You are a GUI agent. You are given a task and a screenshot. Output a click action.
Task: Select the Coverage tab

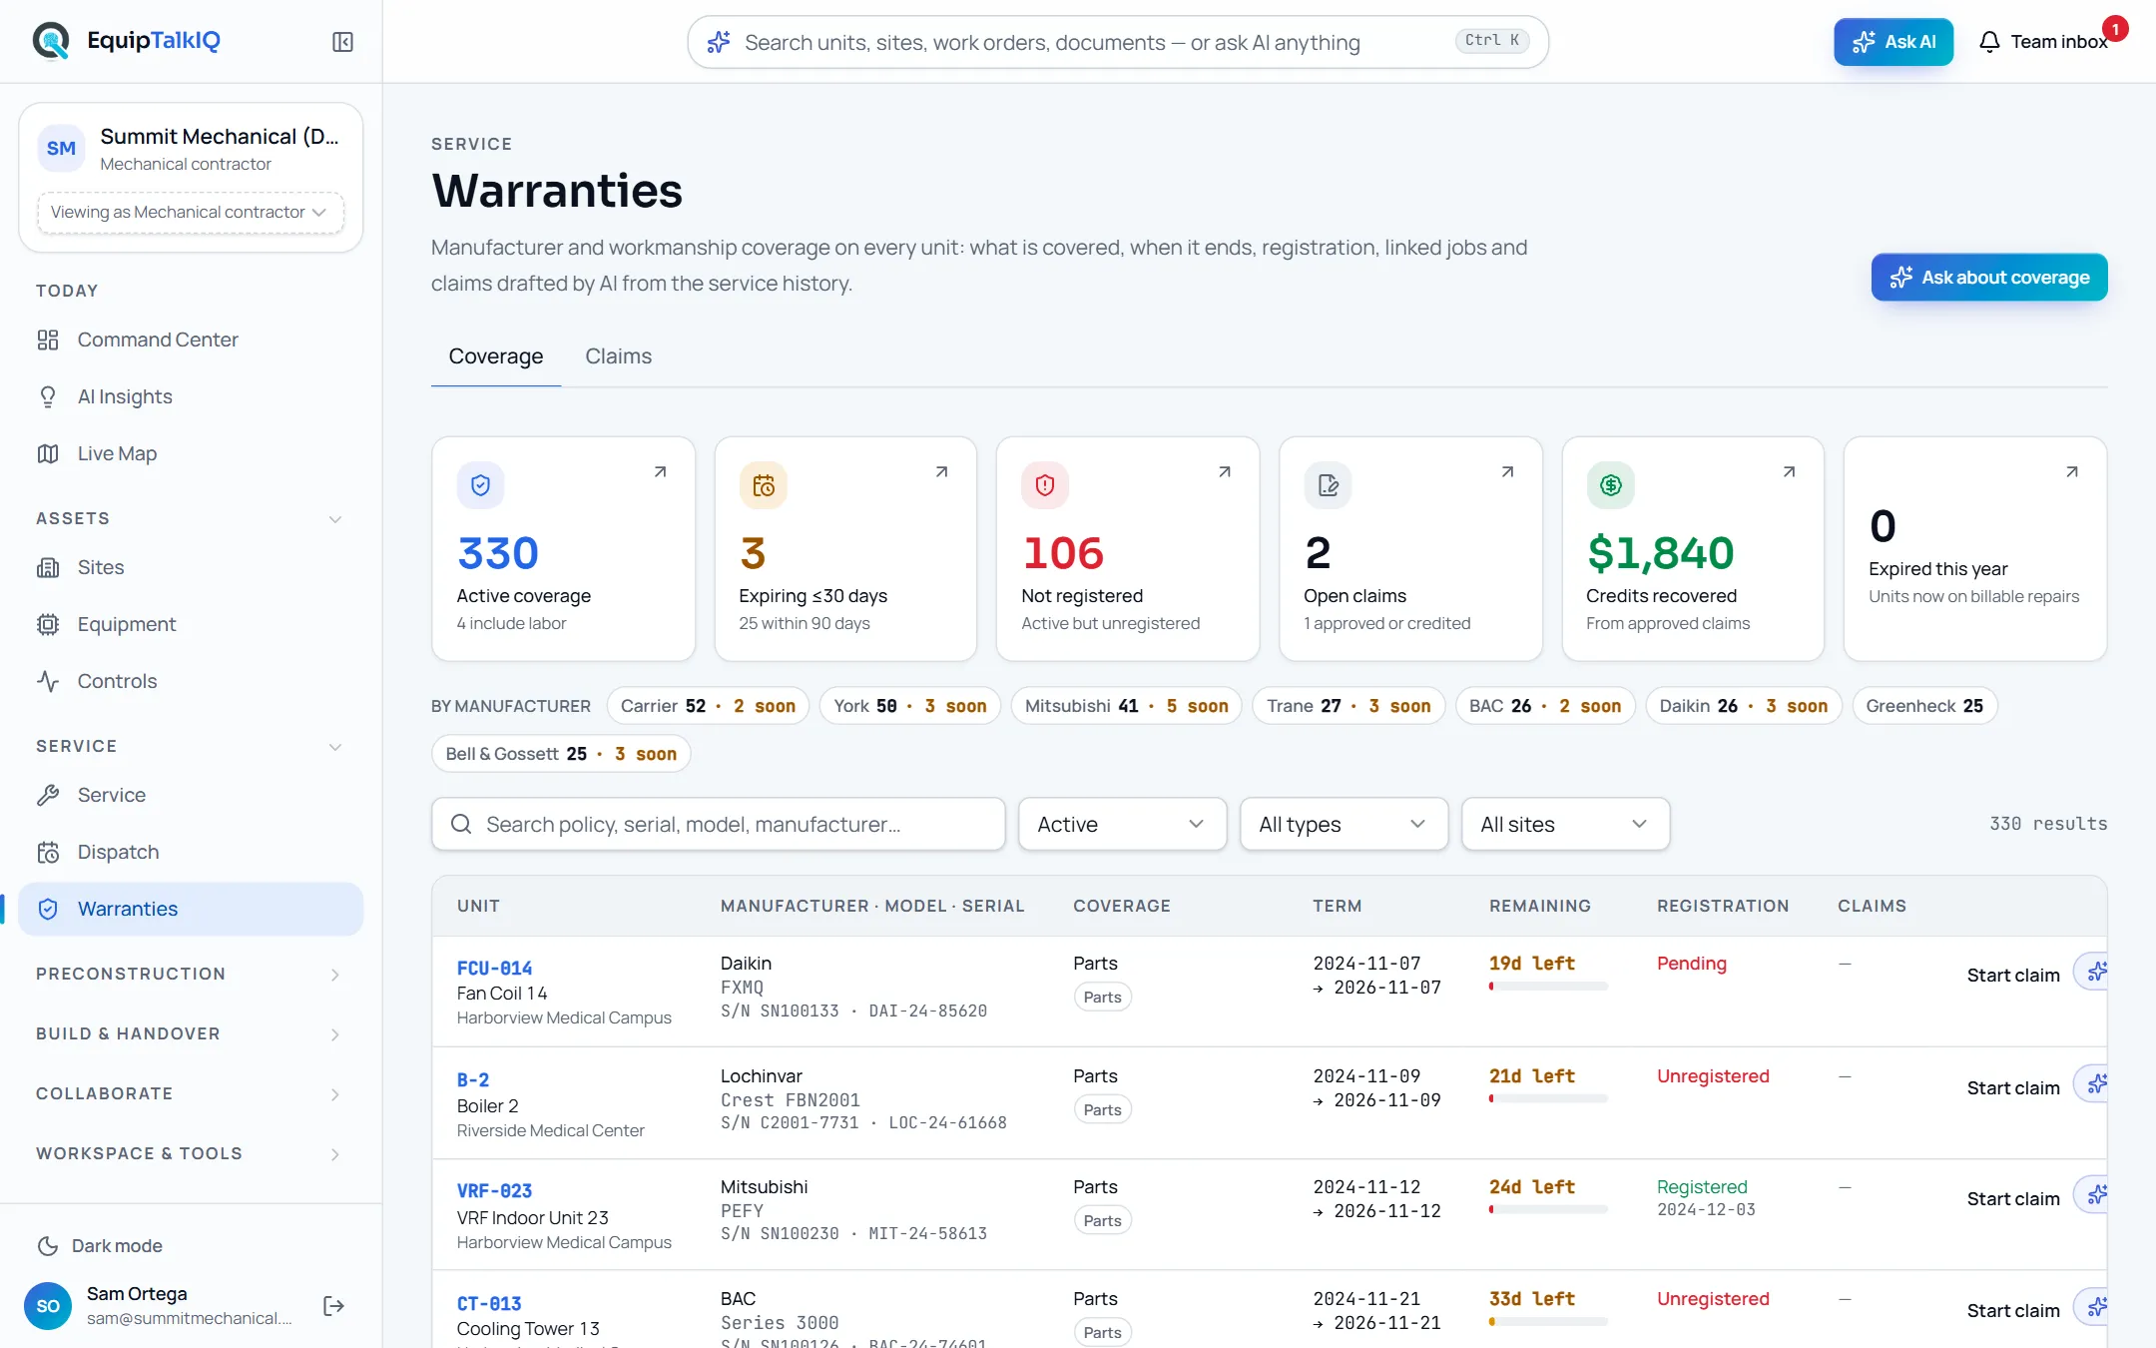(x=496, y=356)
